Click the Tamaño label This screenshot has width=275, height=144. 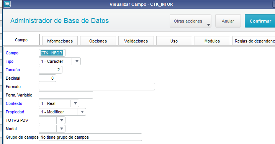(13, 70)
